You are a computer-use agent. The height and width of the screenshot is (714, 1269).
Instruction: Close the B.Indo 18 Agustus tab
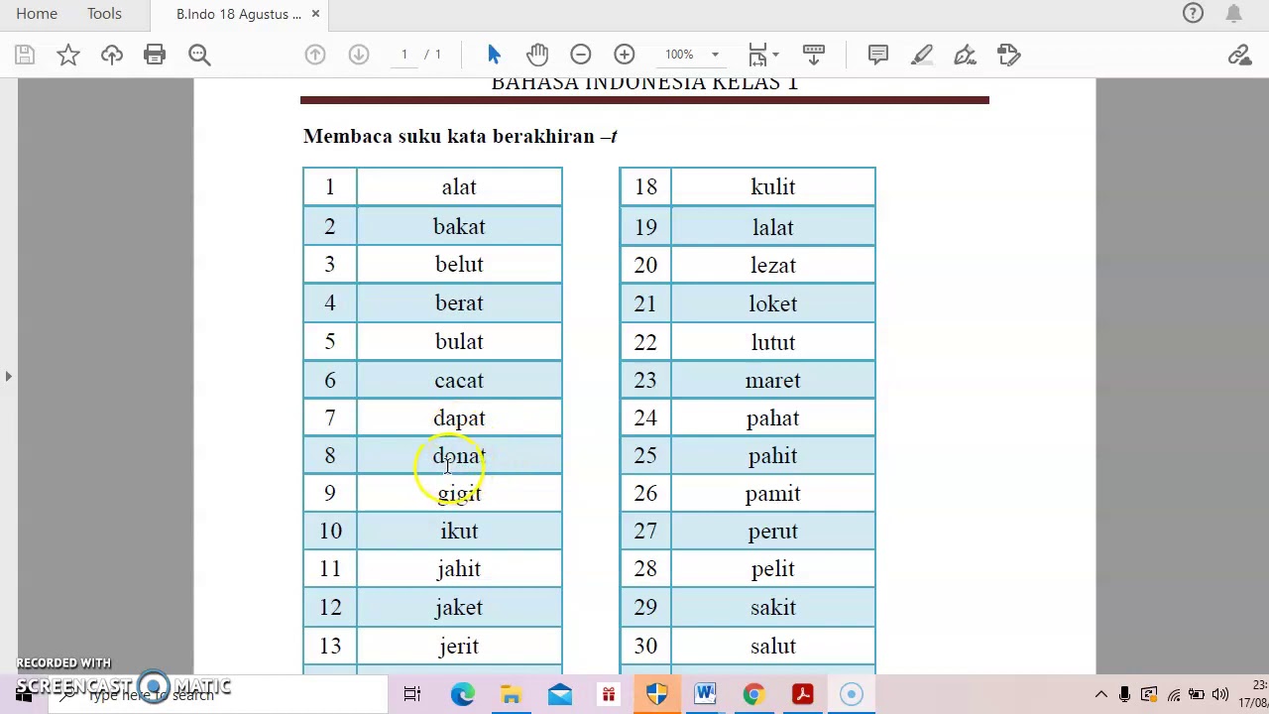pos(315,14)
